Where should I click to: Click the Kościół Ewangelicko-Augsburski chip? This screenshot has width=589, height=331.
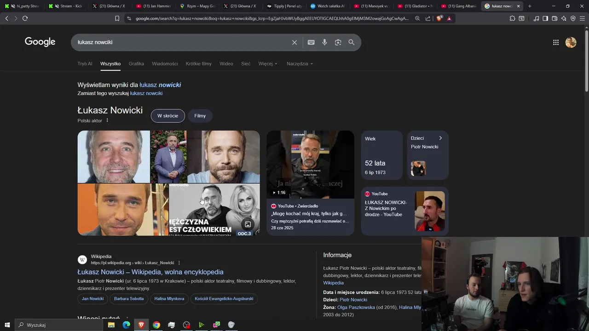pos(224,299)
